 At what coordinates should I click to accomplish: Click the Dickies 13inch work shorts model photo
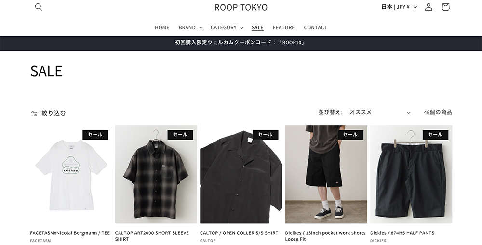(x=326, y=174)
